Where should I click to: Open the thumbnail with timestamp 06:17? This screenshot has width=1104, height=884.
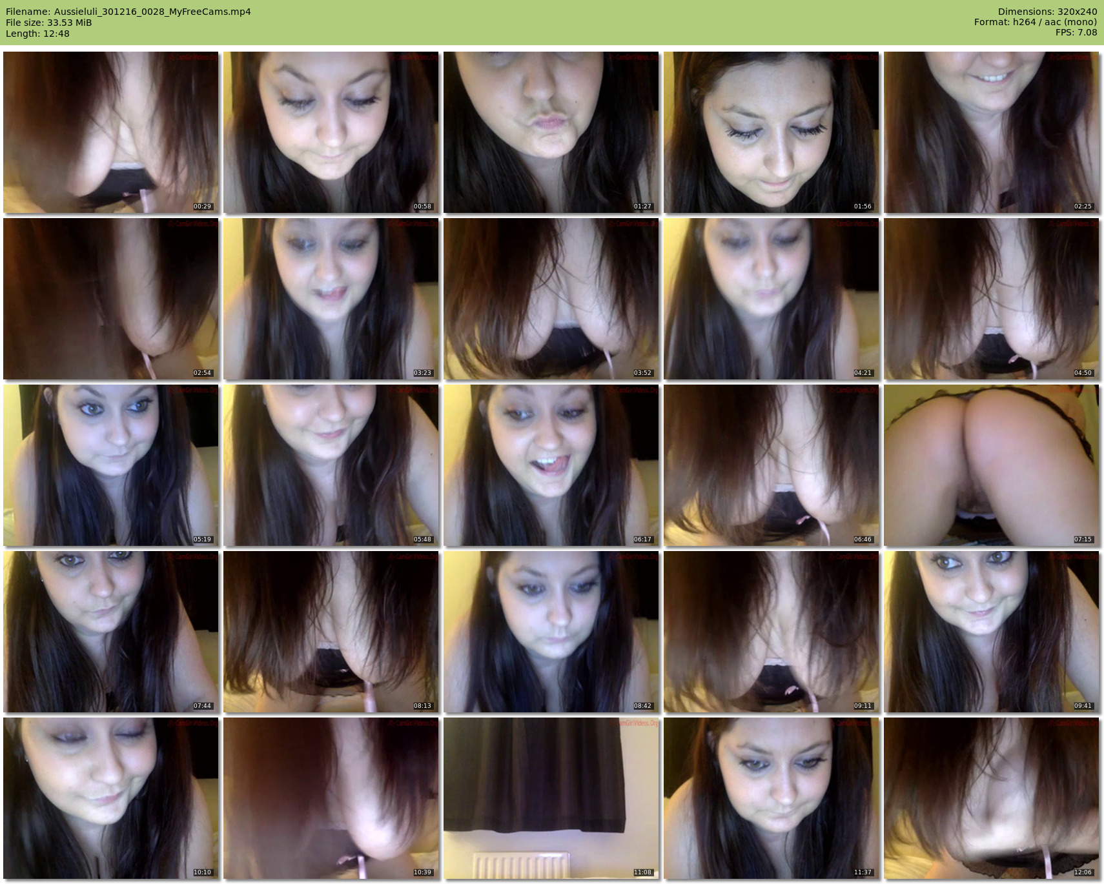click(551, 465)
